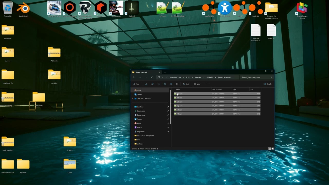This screenshot has height=185, width=329.
Task: Open the tmp folder in navigation pane
Action: pyautogui.click(x=150, y=140)
